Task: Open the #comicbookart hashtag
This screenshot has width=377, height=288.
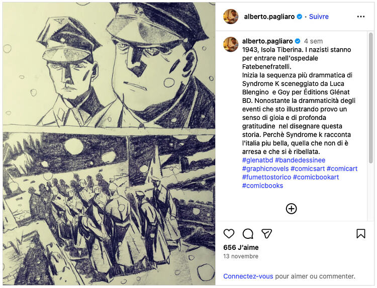Action: 316,177
